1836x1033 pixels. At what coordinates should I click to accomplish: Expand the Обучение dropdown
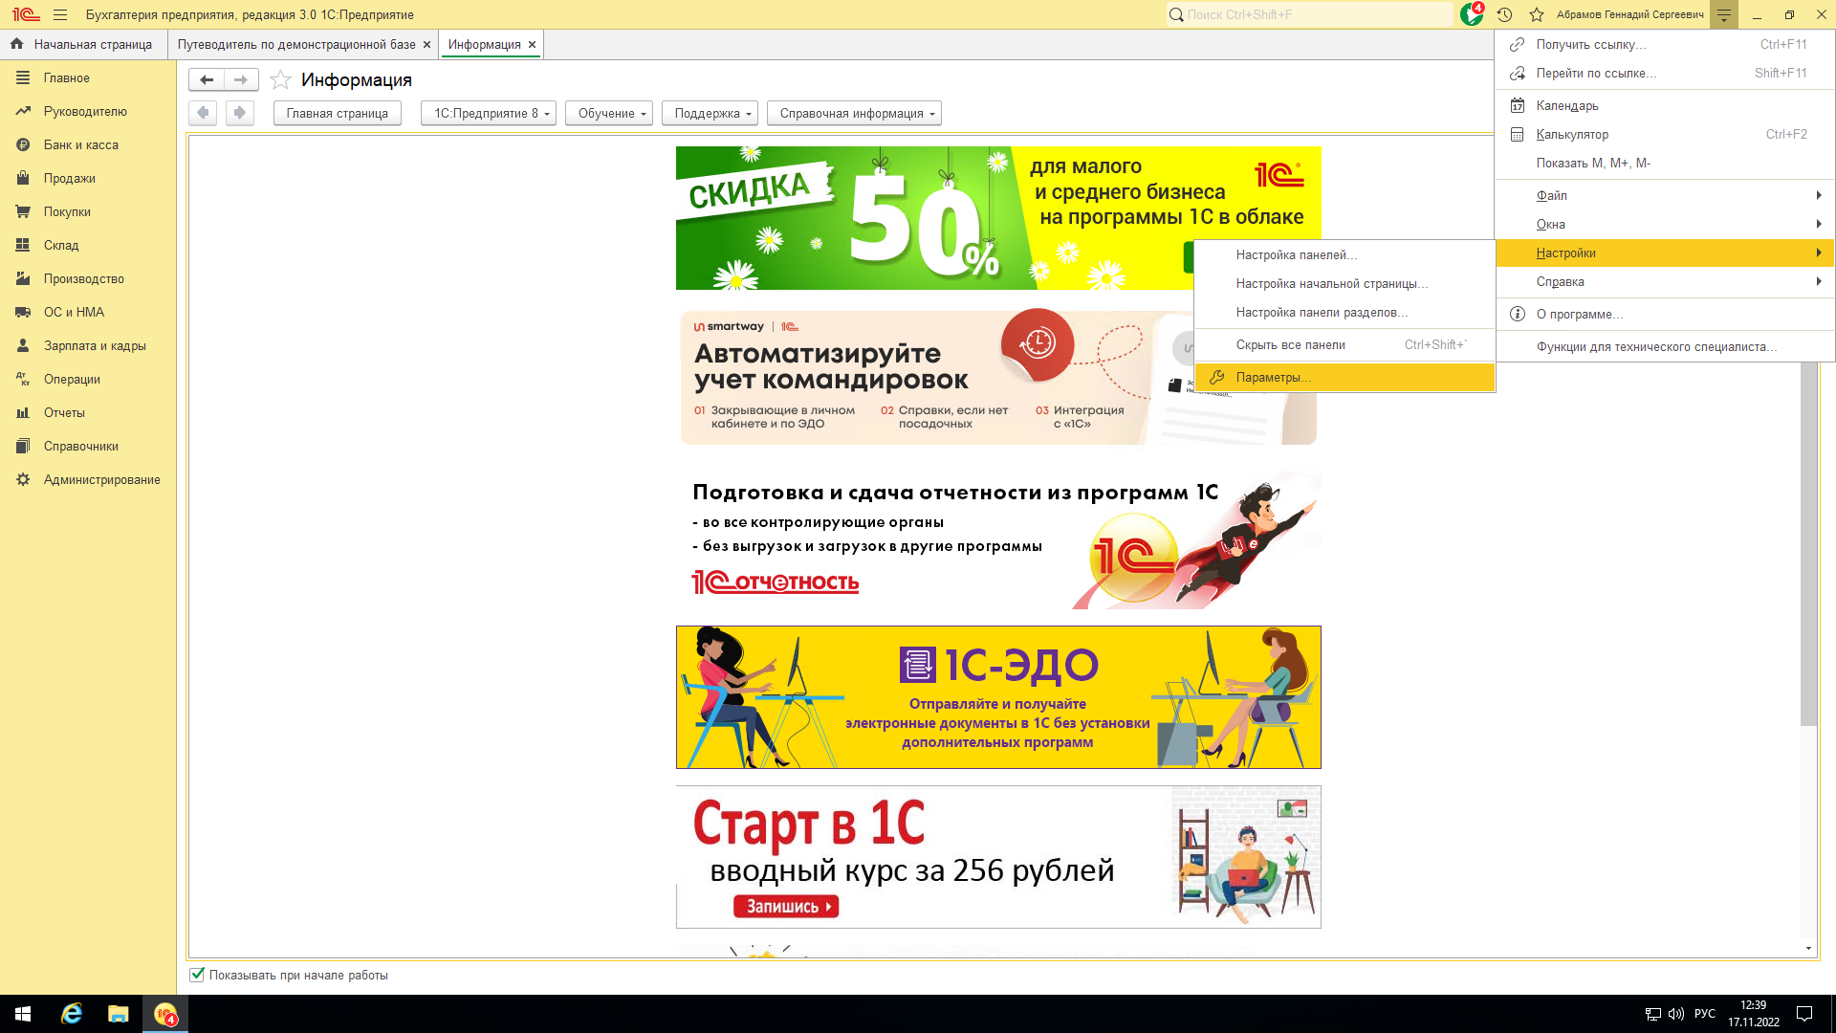point(609,113)
